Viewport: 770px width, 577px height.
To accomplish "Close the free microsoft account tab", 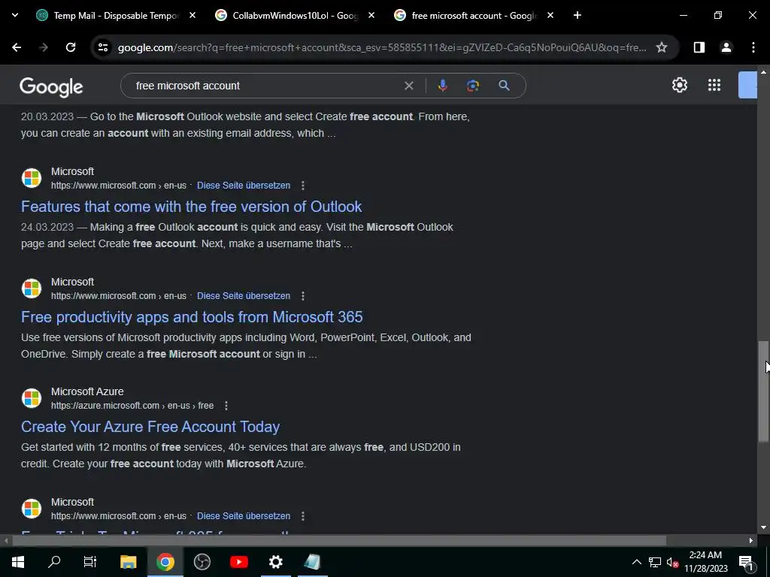I will pyautogui.click(x=550, y=15).
